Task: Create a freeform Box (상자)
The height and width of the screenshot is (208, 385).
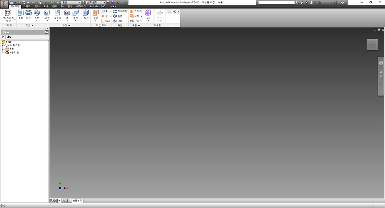Action: pyautogui.click(x=148, y=15)
